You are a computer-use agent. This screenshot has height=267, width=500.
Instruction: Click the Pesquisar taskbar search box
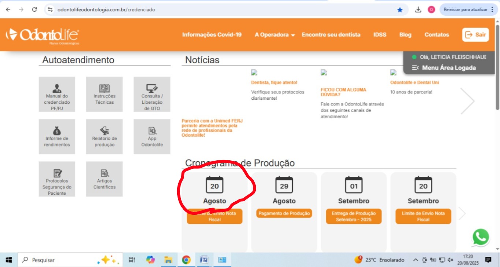(70, 260)
